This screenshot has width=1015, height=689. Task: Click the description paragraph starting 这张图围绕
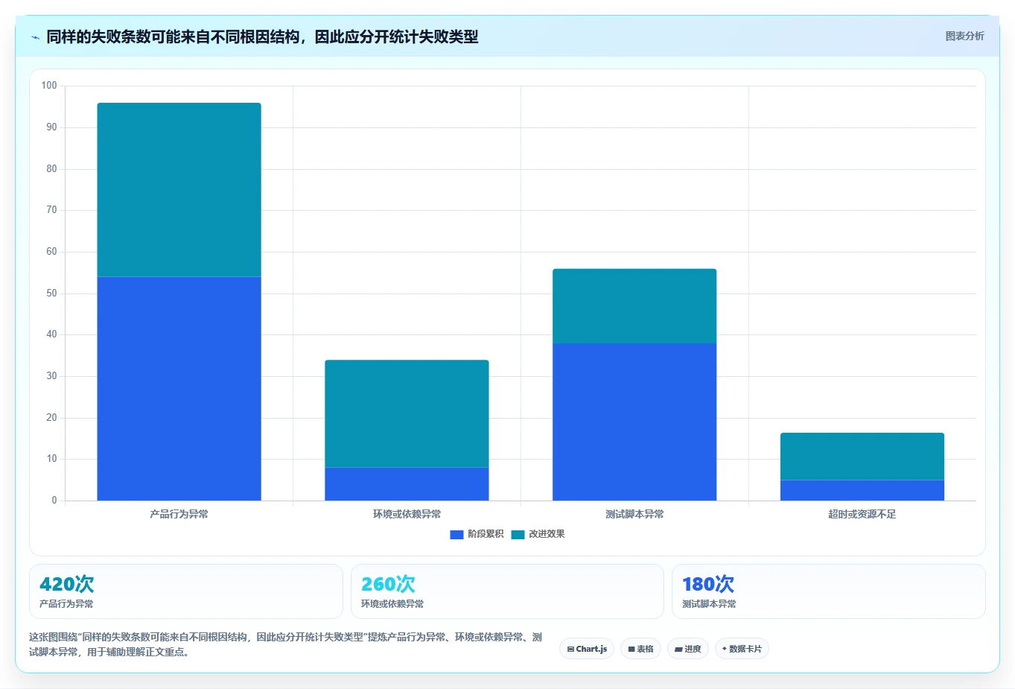(286, 644)
